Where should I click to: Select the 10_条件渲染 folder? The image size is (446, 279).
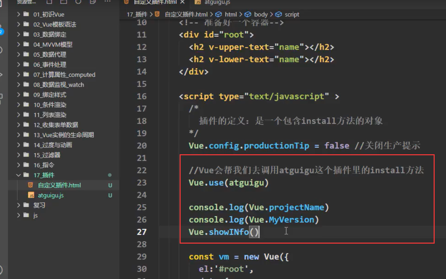(x=50, y=105)
